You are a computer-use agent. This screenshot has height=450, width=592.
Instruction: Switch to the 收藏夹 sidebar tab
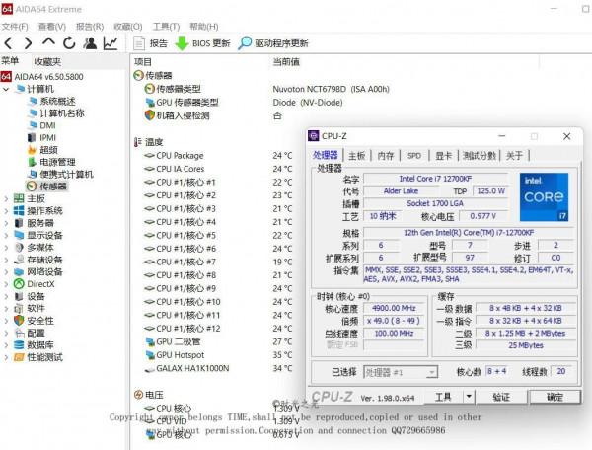(47, 61)
